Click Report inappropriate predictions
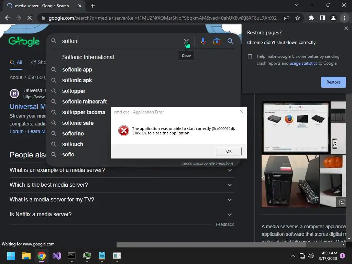This screenshot has height=264, width=352. pos(207,163)
